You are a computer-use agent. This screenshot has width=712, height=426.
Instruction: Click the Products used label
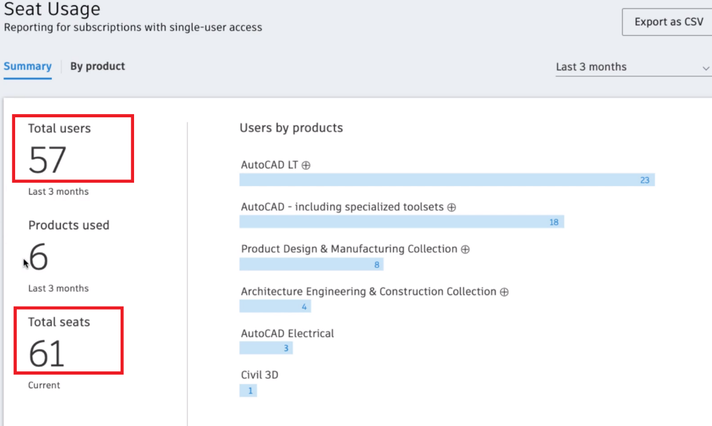tap(69, 225)
